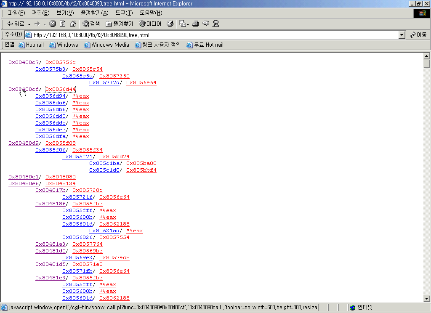431x313 pixels.
Task: Click the Go (이동) button
Action: (x=418, y=35)
